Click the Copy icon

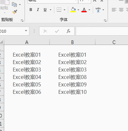click(x=15, y=5)
